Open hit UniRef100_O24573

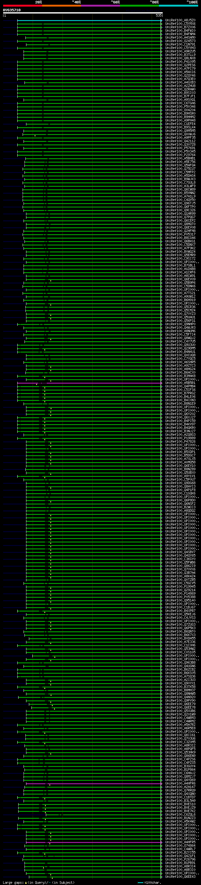pos(180,41)
